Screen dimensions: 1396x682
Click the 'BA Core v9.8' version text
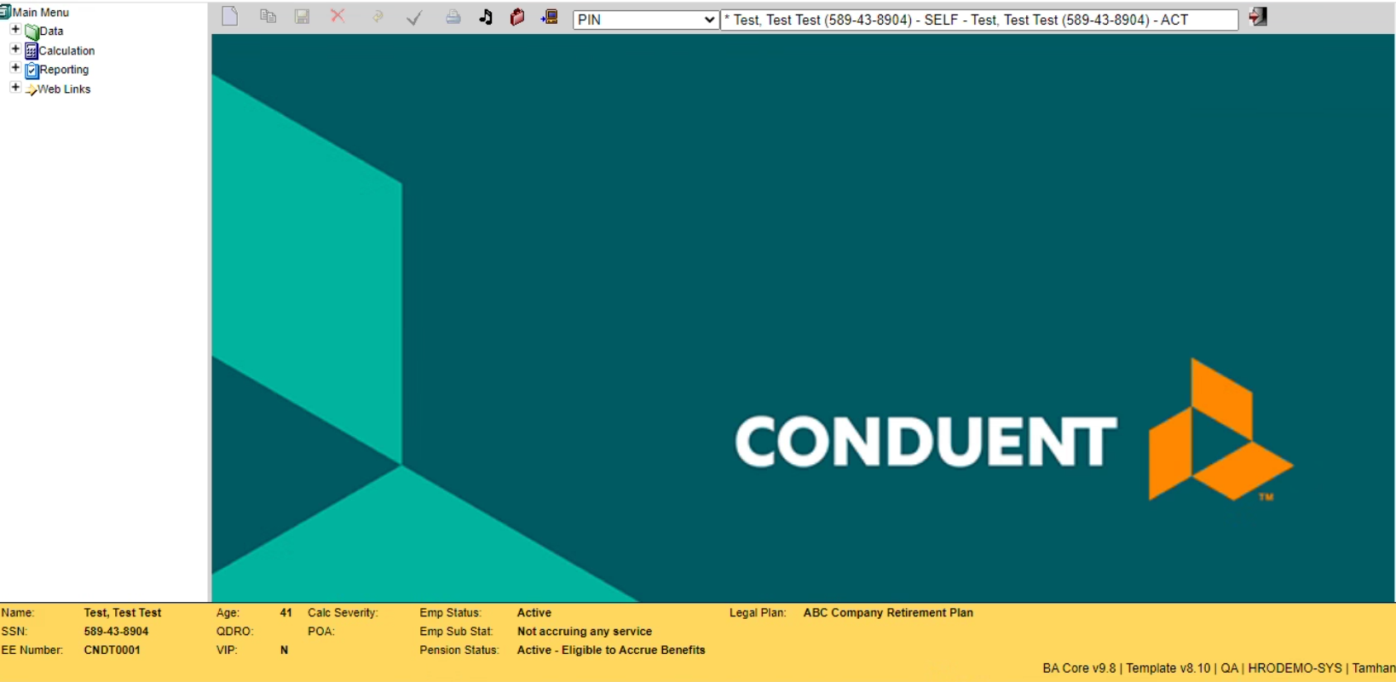coord(1079,668)
